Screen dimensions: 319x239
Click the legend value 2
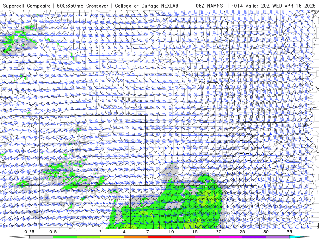[100, 232]
